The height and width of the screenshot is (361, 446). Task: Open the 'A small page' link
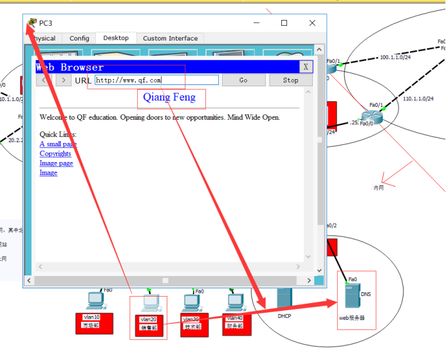(x=58, y=144)
